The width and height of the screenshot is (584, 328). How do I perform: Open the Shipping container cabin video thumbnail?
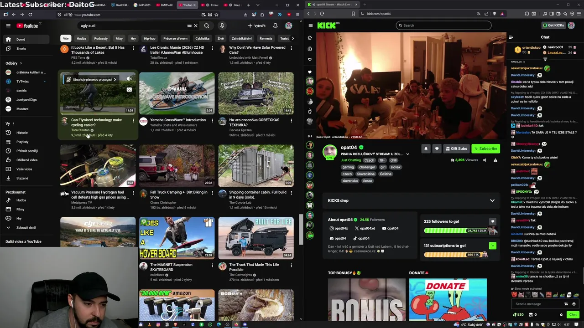point(256,165)
